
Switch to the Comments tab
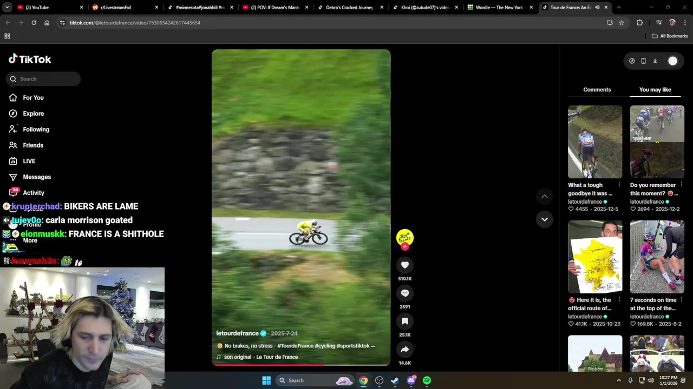[x=597, y=90]
